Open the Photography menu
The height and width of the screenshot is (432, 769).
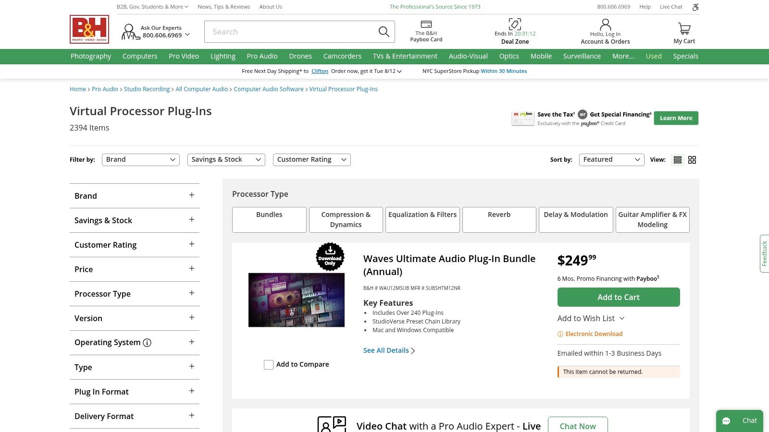tap(91, 56)
